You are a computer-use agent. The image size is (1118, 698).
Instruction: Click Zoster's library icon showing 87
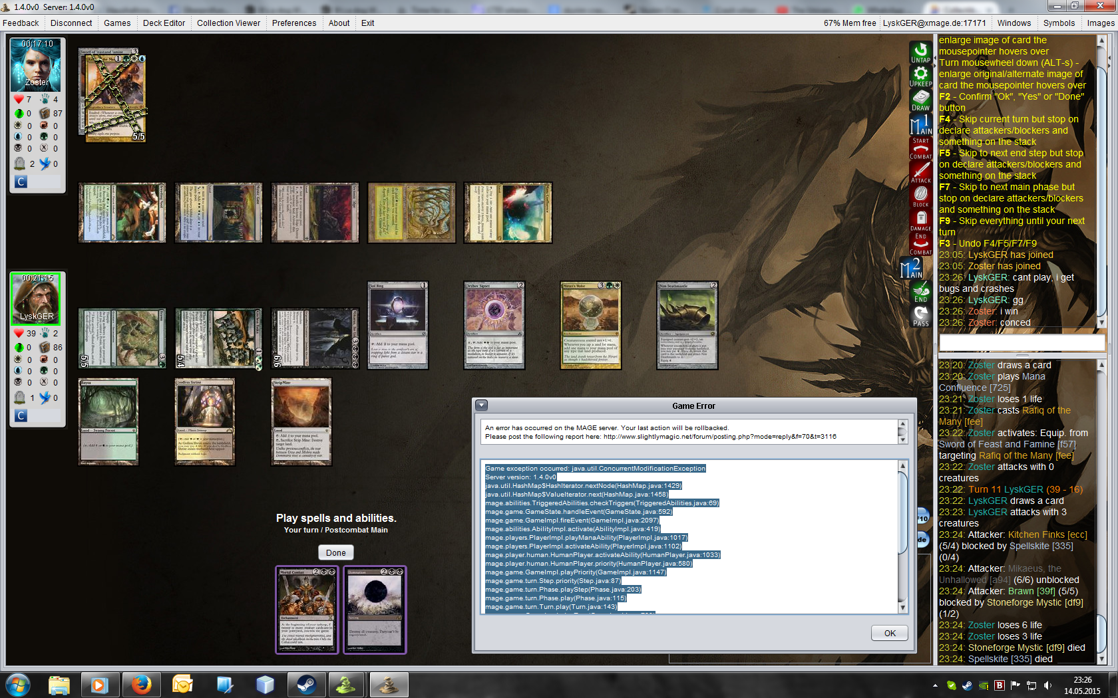pos(45,113)
